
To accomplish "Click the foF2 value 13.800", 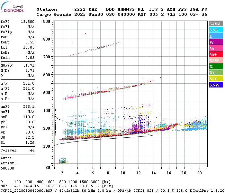I will (28, 22).
